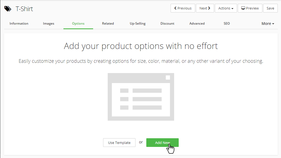Click the Use Template button
This screenshot has width=281, height=158.
click(x=119, y=143)
